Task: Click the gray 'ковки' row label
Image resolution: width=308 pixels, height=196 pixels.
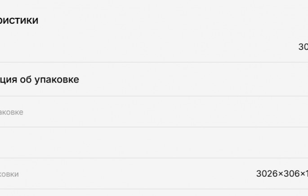Action: pos(9,174)
